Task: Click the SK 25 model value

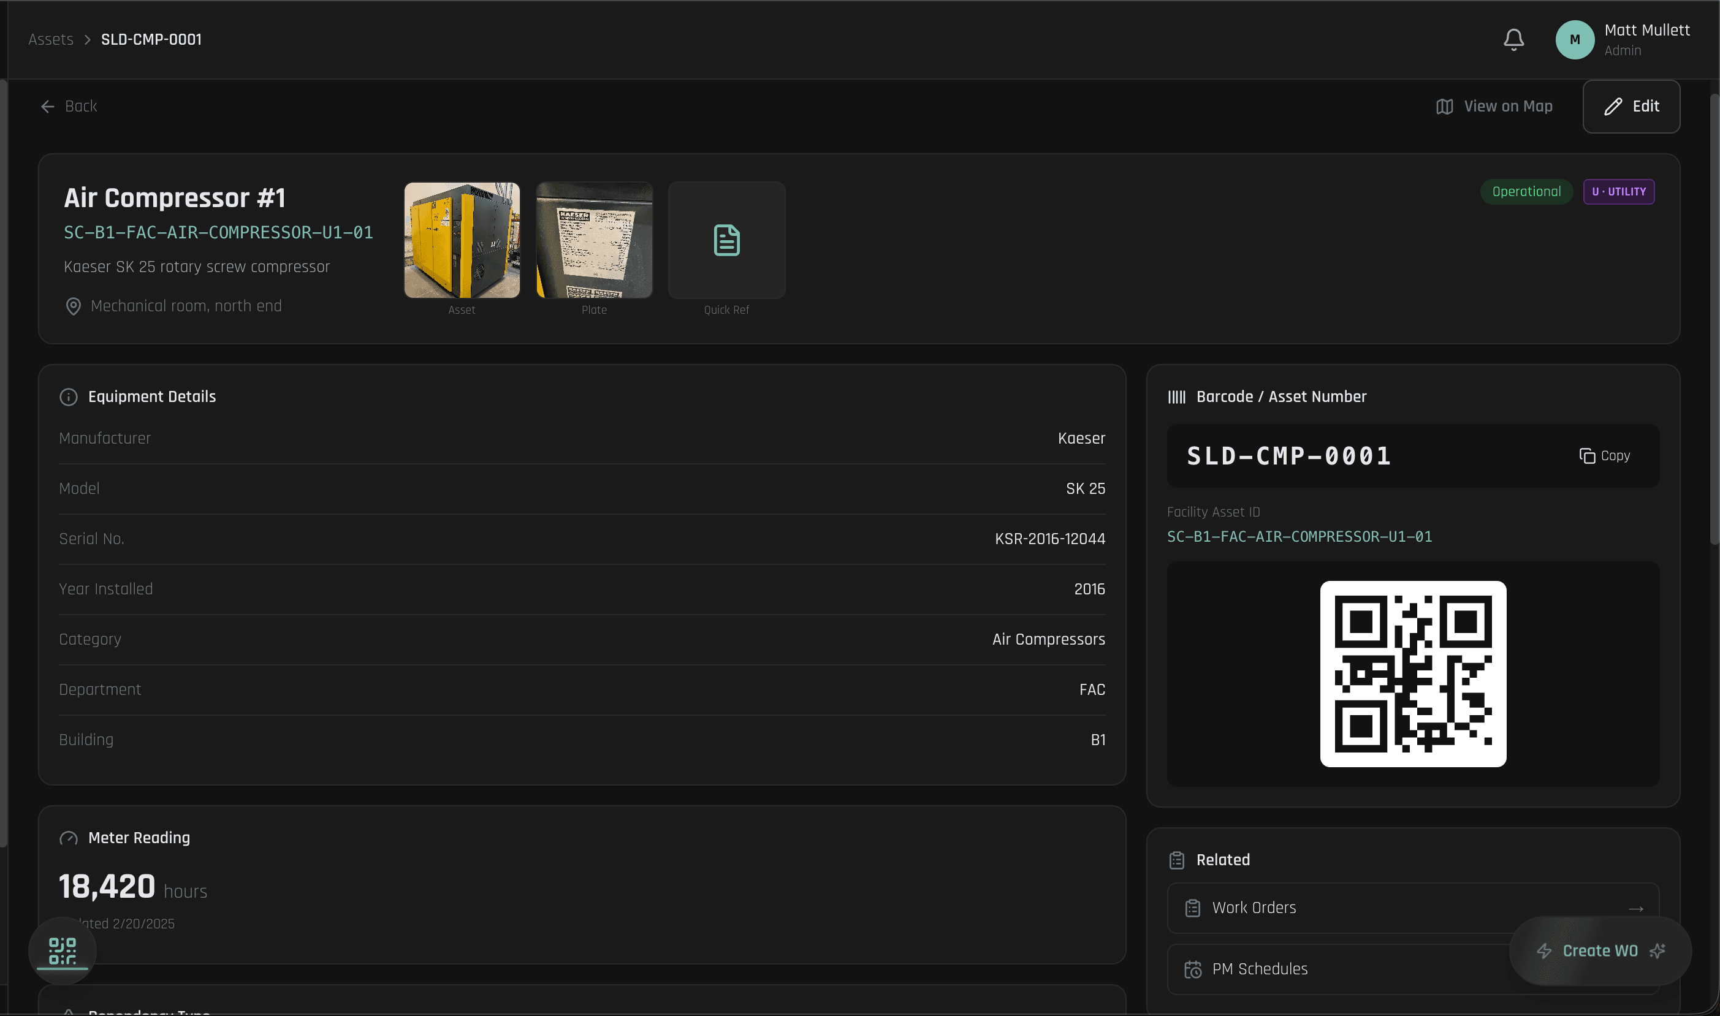Action: click(x=1086, y=489)
